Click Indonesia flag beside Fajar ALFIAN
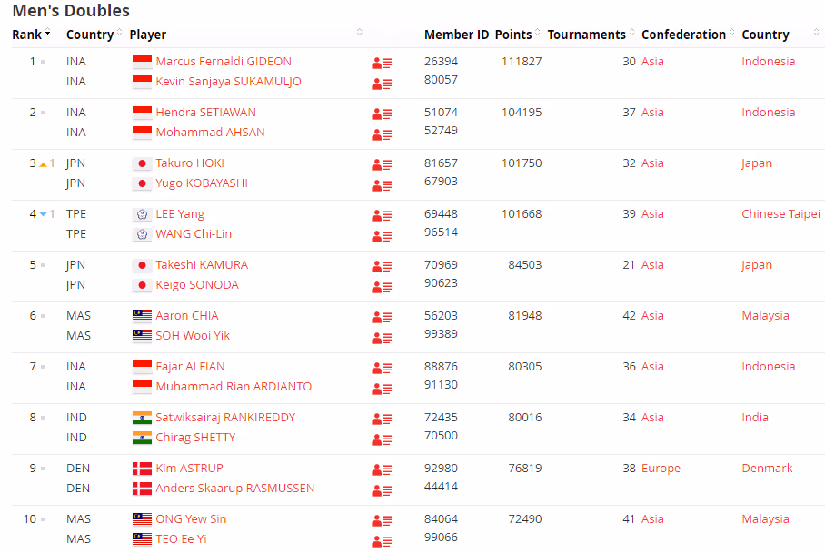825x553 pixels. coord(142,367)
